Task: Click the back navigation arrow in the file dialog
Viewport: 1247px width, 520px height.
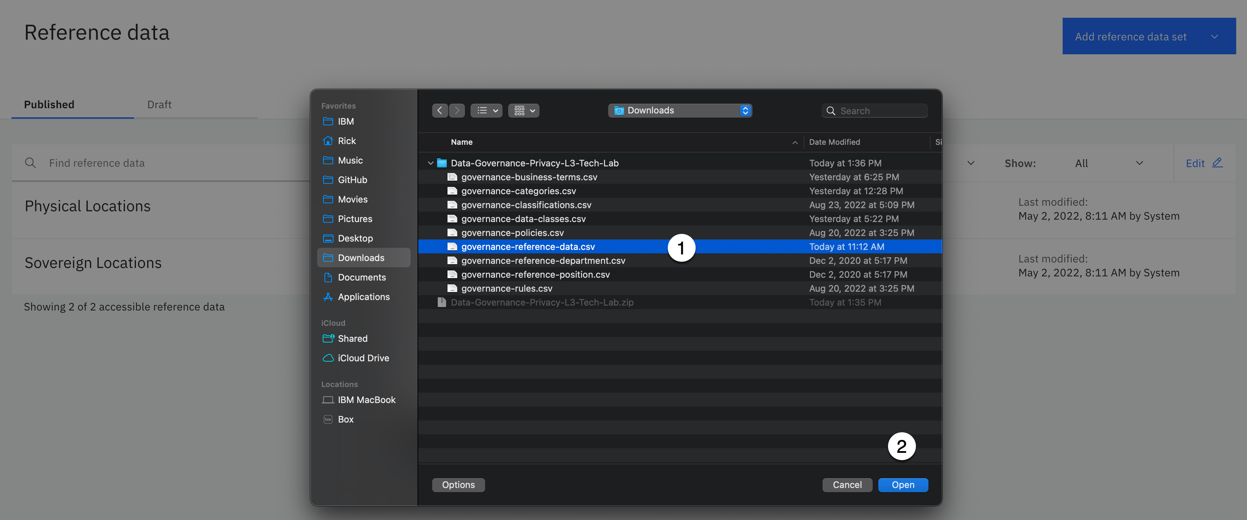Action: [439, 111]
